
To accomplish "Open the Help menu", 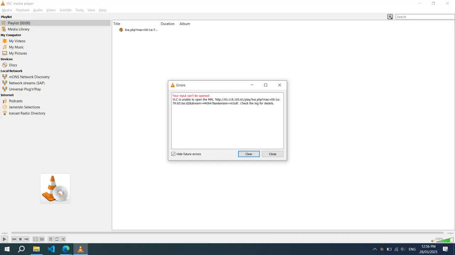I will (x=102, y=10).
